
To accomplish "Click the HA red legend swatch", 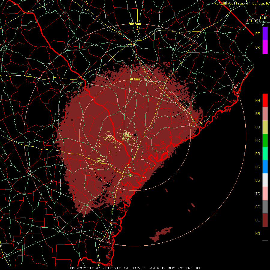I will [265, 100].
